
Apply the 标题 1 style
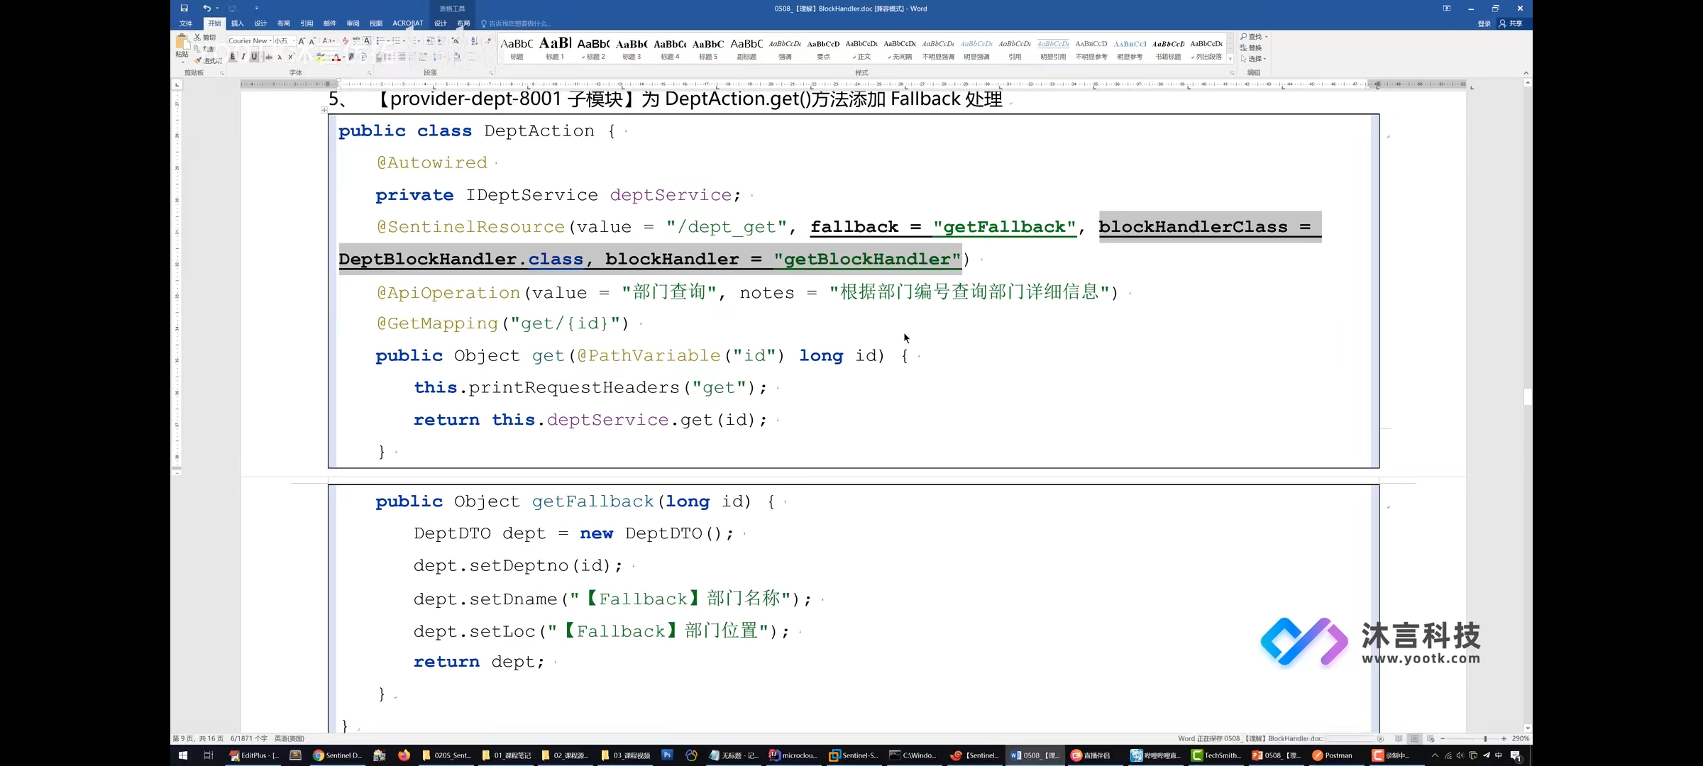[x=555, y=48]
